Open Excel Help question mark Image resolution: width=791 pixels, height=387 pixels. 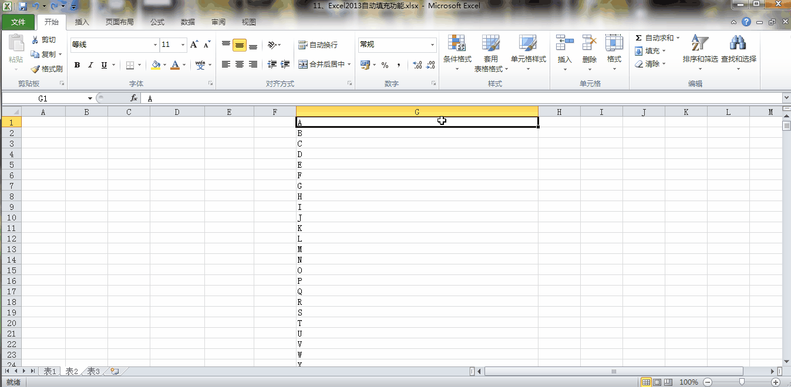click(x=746, y=22)
